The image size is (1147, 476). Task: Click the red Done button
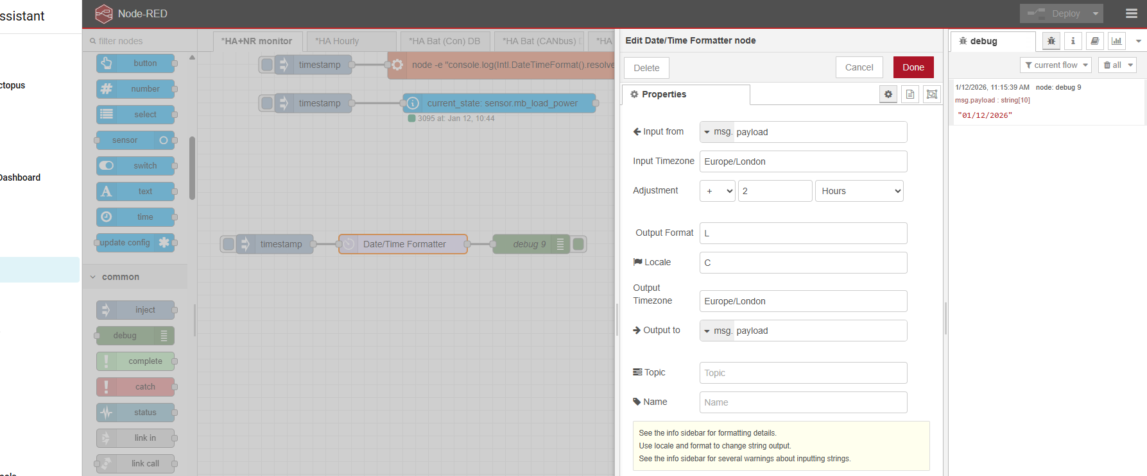tap(913, 67)
